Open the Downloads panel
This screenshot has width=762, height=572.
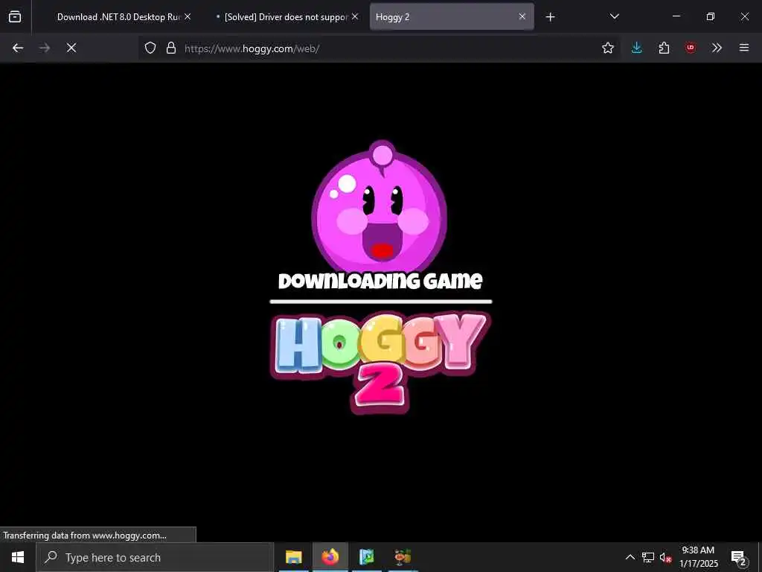pos(637,48)
